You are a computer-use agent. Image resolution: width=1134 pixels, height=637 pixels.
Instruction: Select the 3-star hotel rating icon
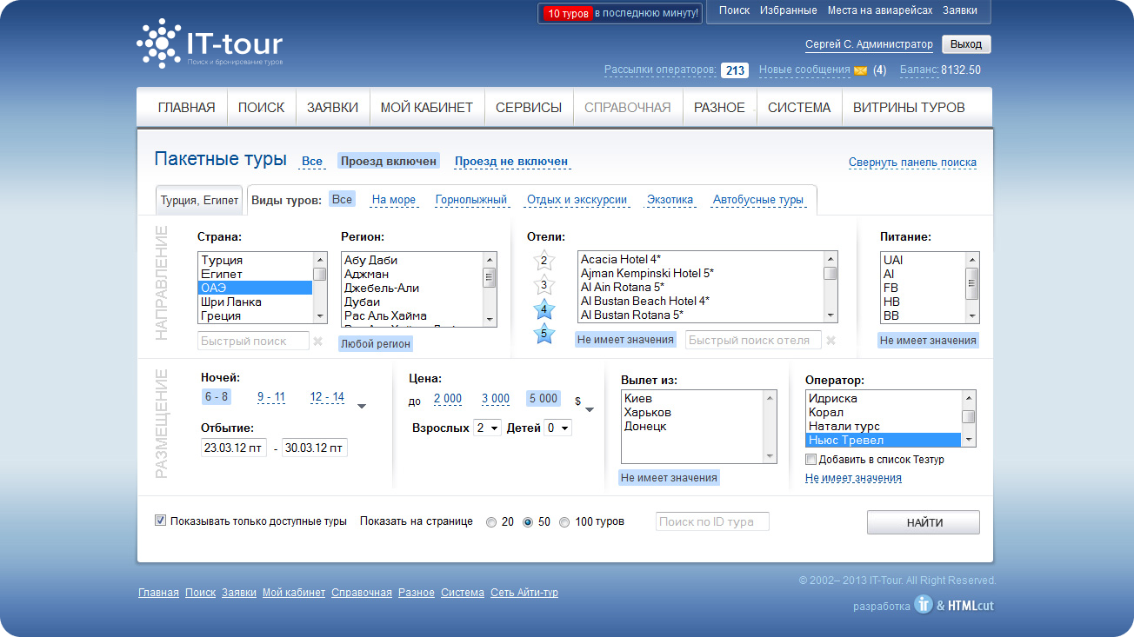[544, 285]
